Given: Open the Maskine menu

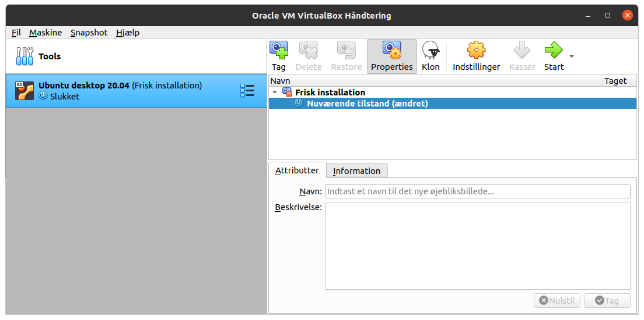Looking at the screenshot, I should (x=45, y=33).
